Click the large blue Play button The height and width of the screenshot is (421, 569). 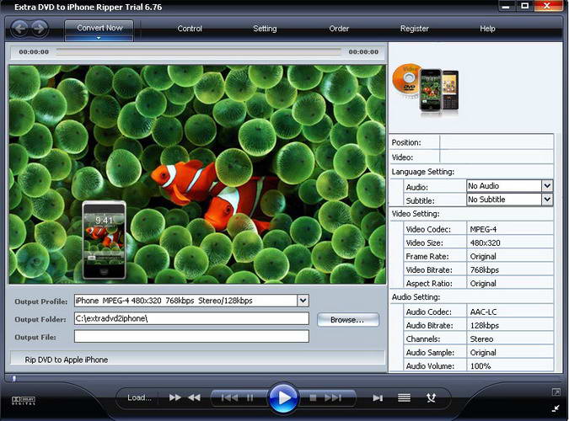[x=283, y=397]
